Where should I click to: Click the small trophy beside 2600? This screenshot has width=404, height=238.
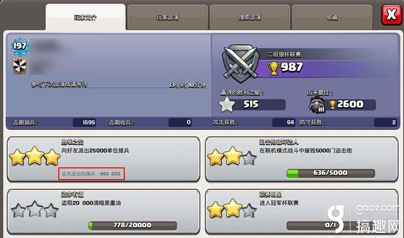332,104
